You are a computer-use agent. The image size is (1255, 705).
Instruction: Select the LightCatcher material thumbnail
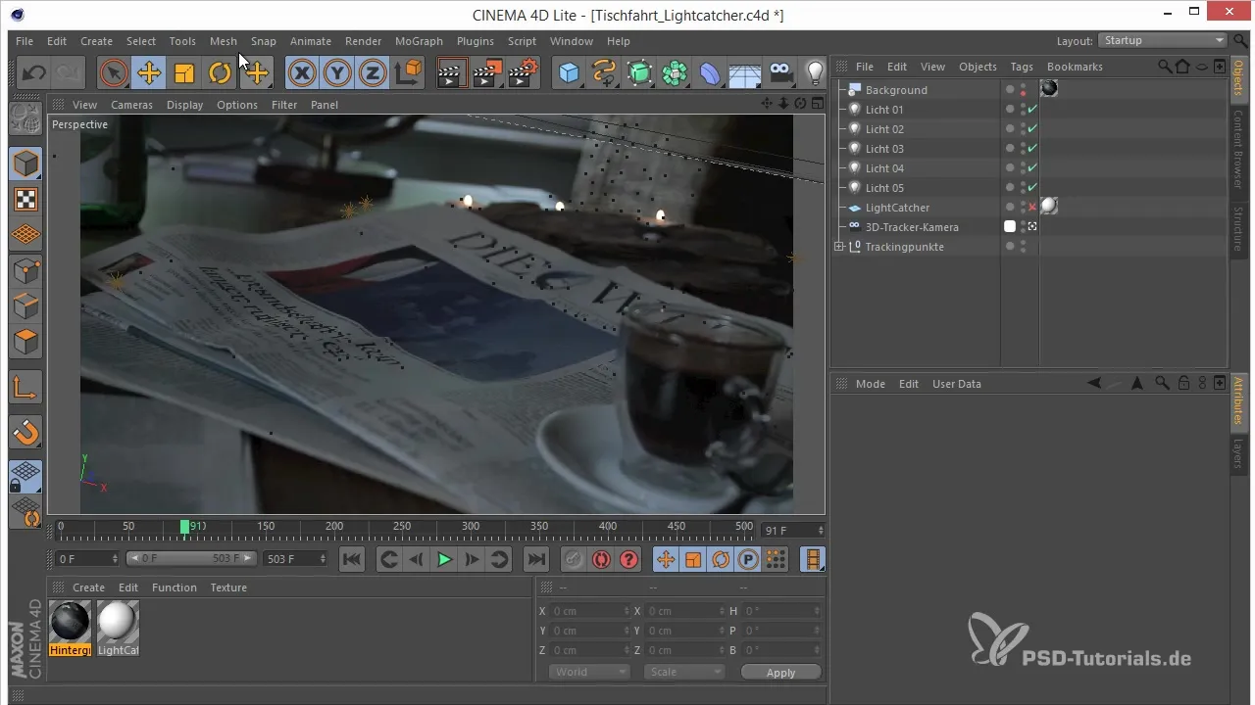click(x=118, y=623)
